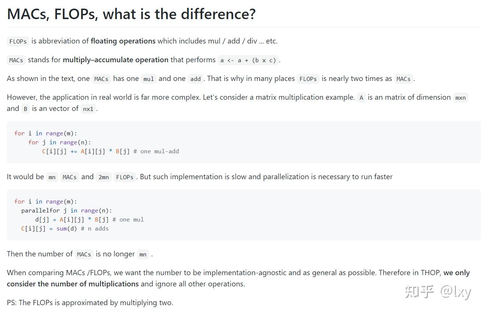Click the "# one mul-add" comment in the code

tap(156, 151)
